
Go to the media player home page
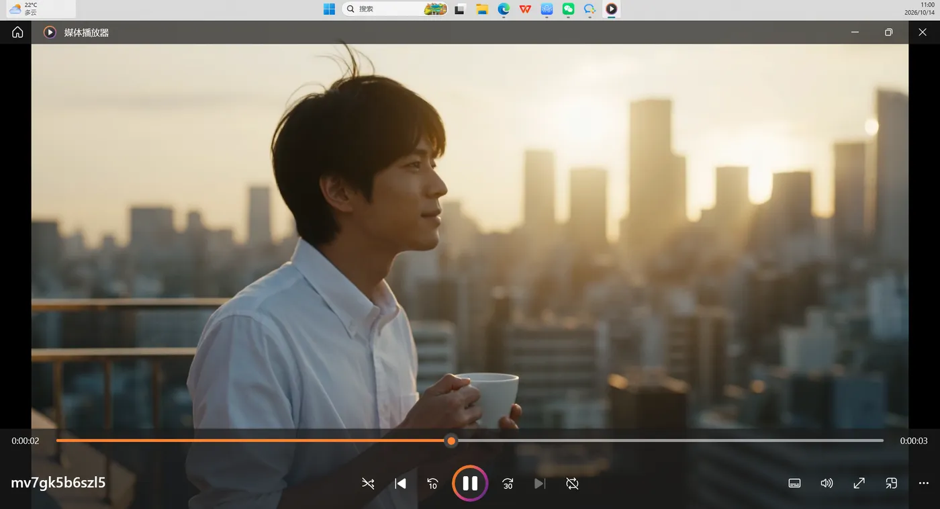[17, 32]
